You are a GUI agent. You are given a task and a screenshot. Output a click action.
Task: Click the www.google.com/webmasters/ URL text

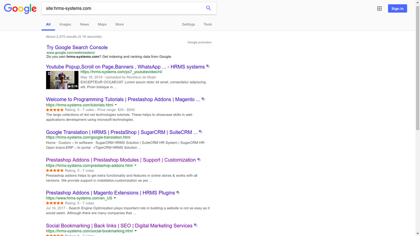click(71, 53)
